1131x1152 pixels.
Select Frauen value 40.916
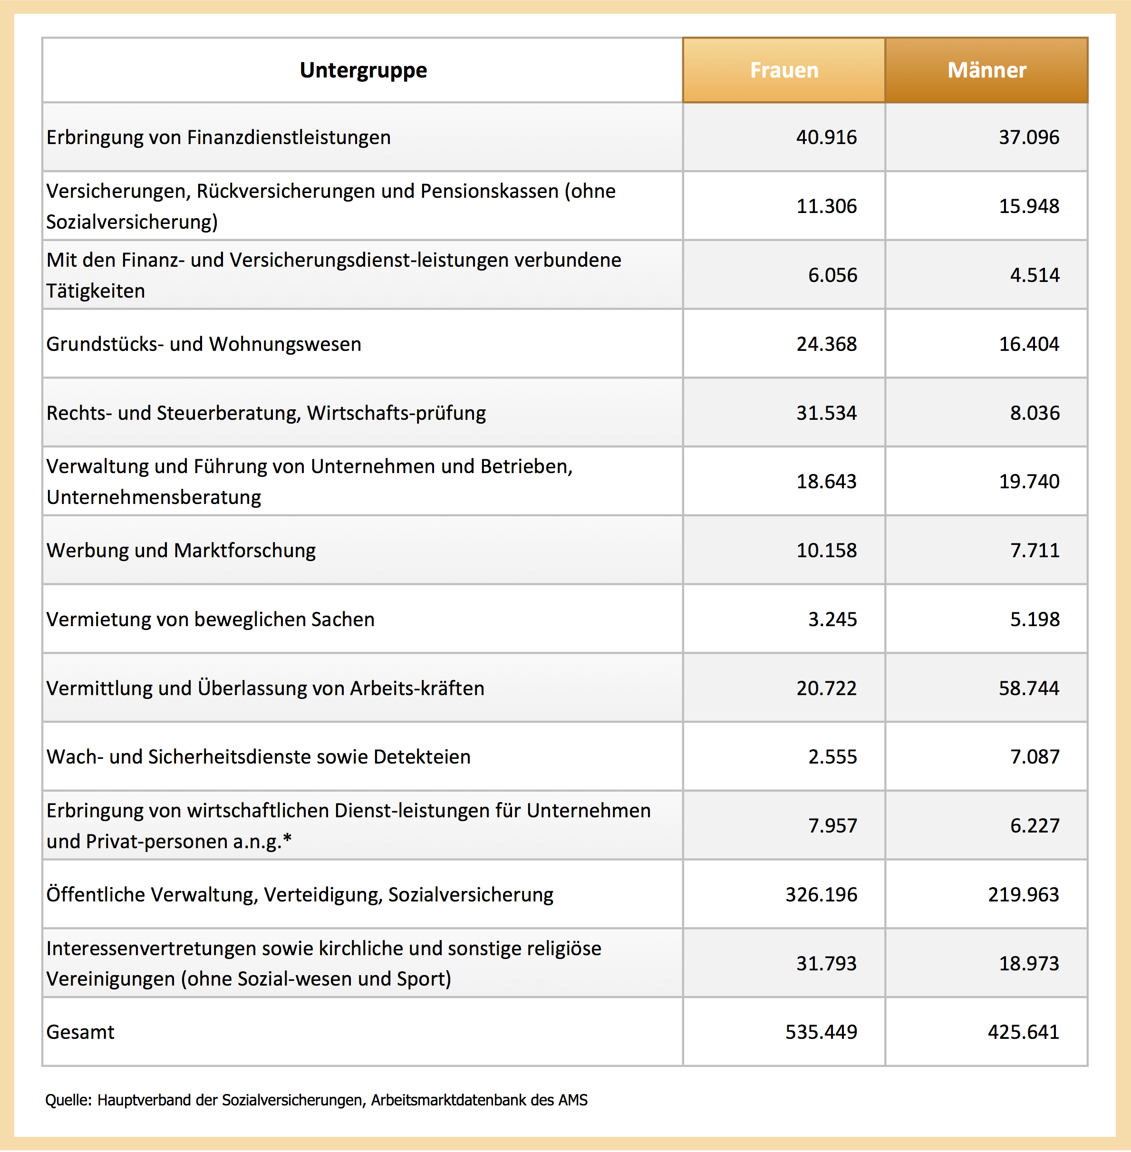(826, 137)
